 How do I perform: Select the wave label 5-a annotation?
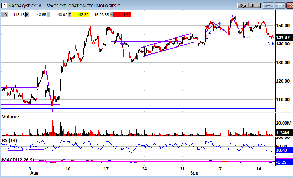pyautogui.click(x=246, y=37)
